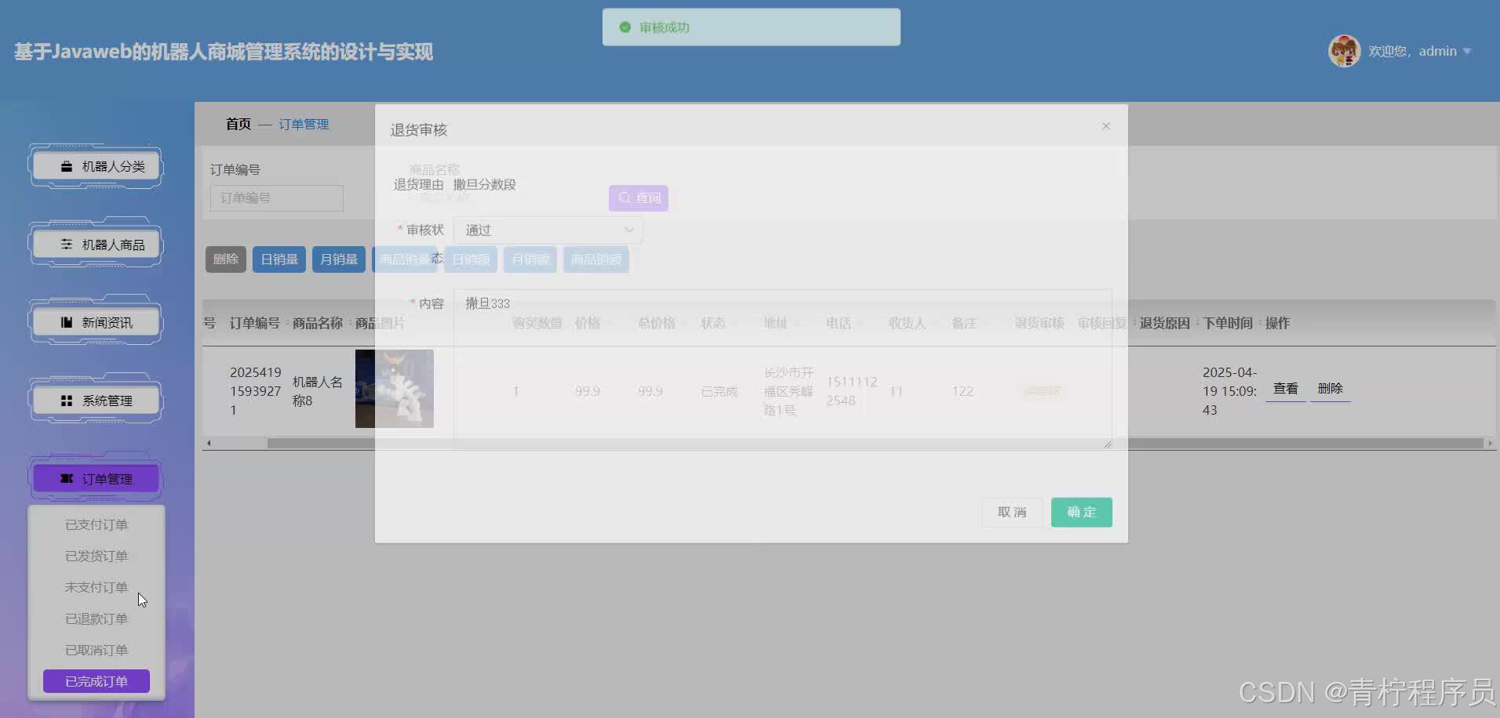Open the 审核状态 dropdown showing 通过
1500x718 pixels.
click(x=547, y=229)
